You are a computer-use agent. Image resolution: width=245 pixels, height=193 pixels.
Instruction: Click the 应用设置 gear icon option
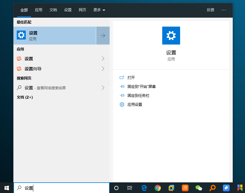pos(122,104)
